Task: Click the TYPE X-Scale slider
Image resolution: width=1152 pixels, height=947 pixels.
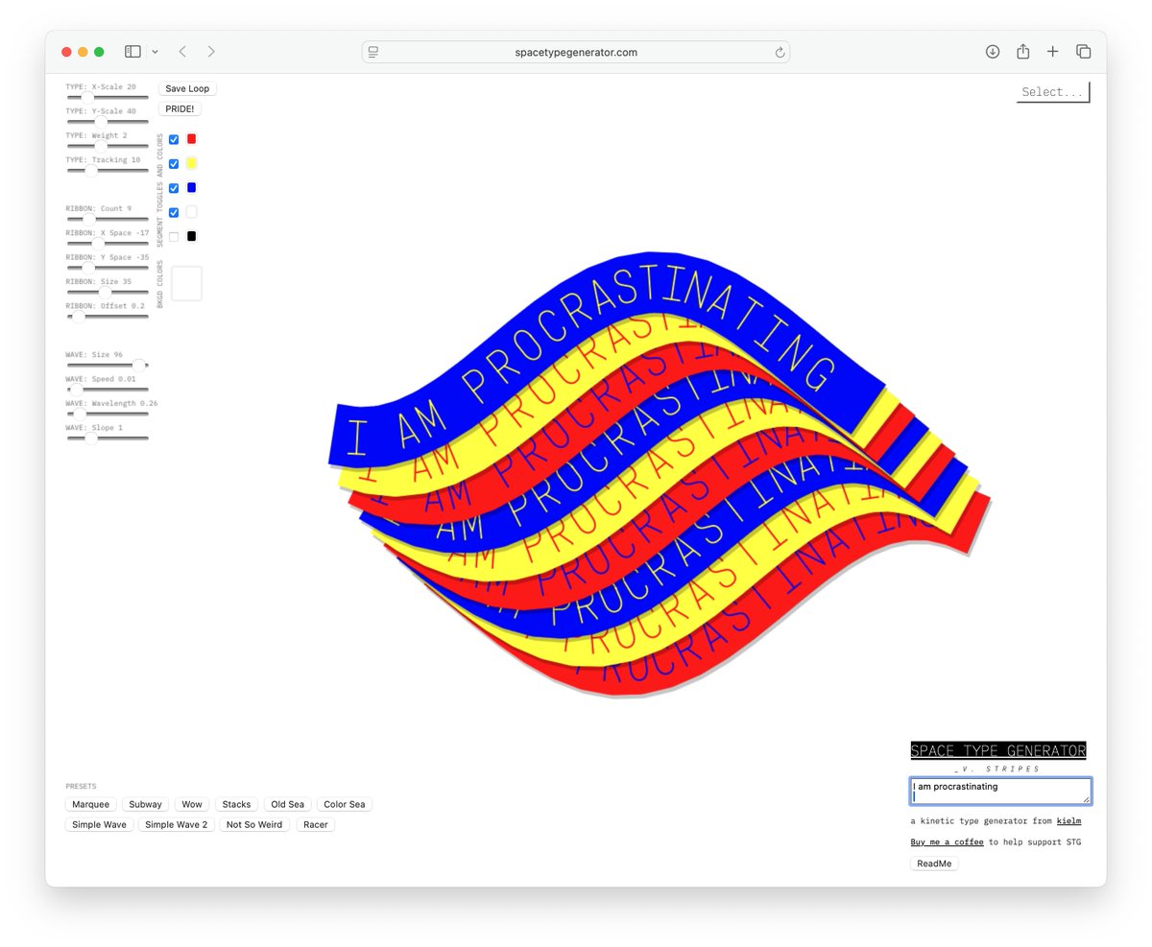Action: click(x=108, y=97)
